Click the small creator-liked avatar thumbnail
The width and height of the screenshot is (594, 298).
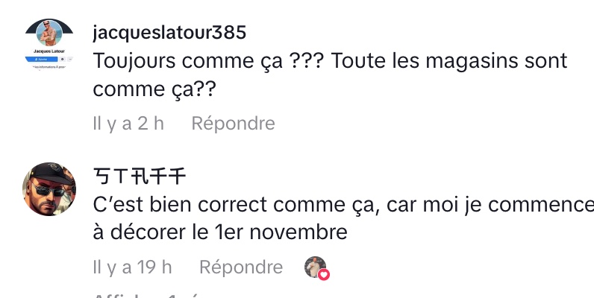(314, 267)
